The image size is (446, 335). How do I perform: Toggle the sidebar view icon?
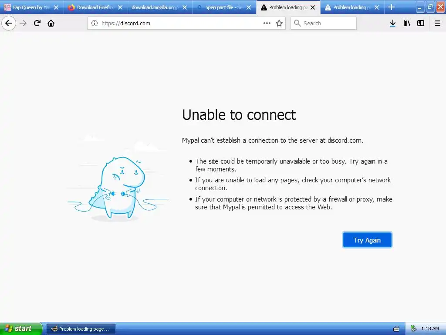coord(421,23)
